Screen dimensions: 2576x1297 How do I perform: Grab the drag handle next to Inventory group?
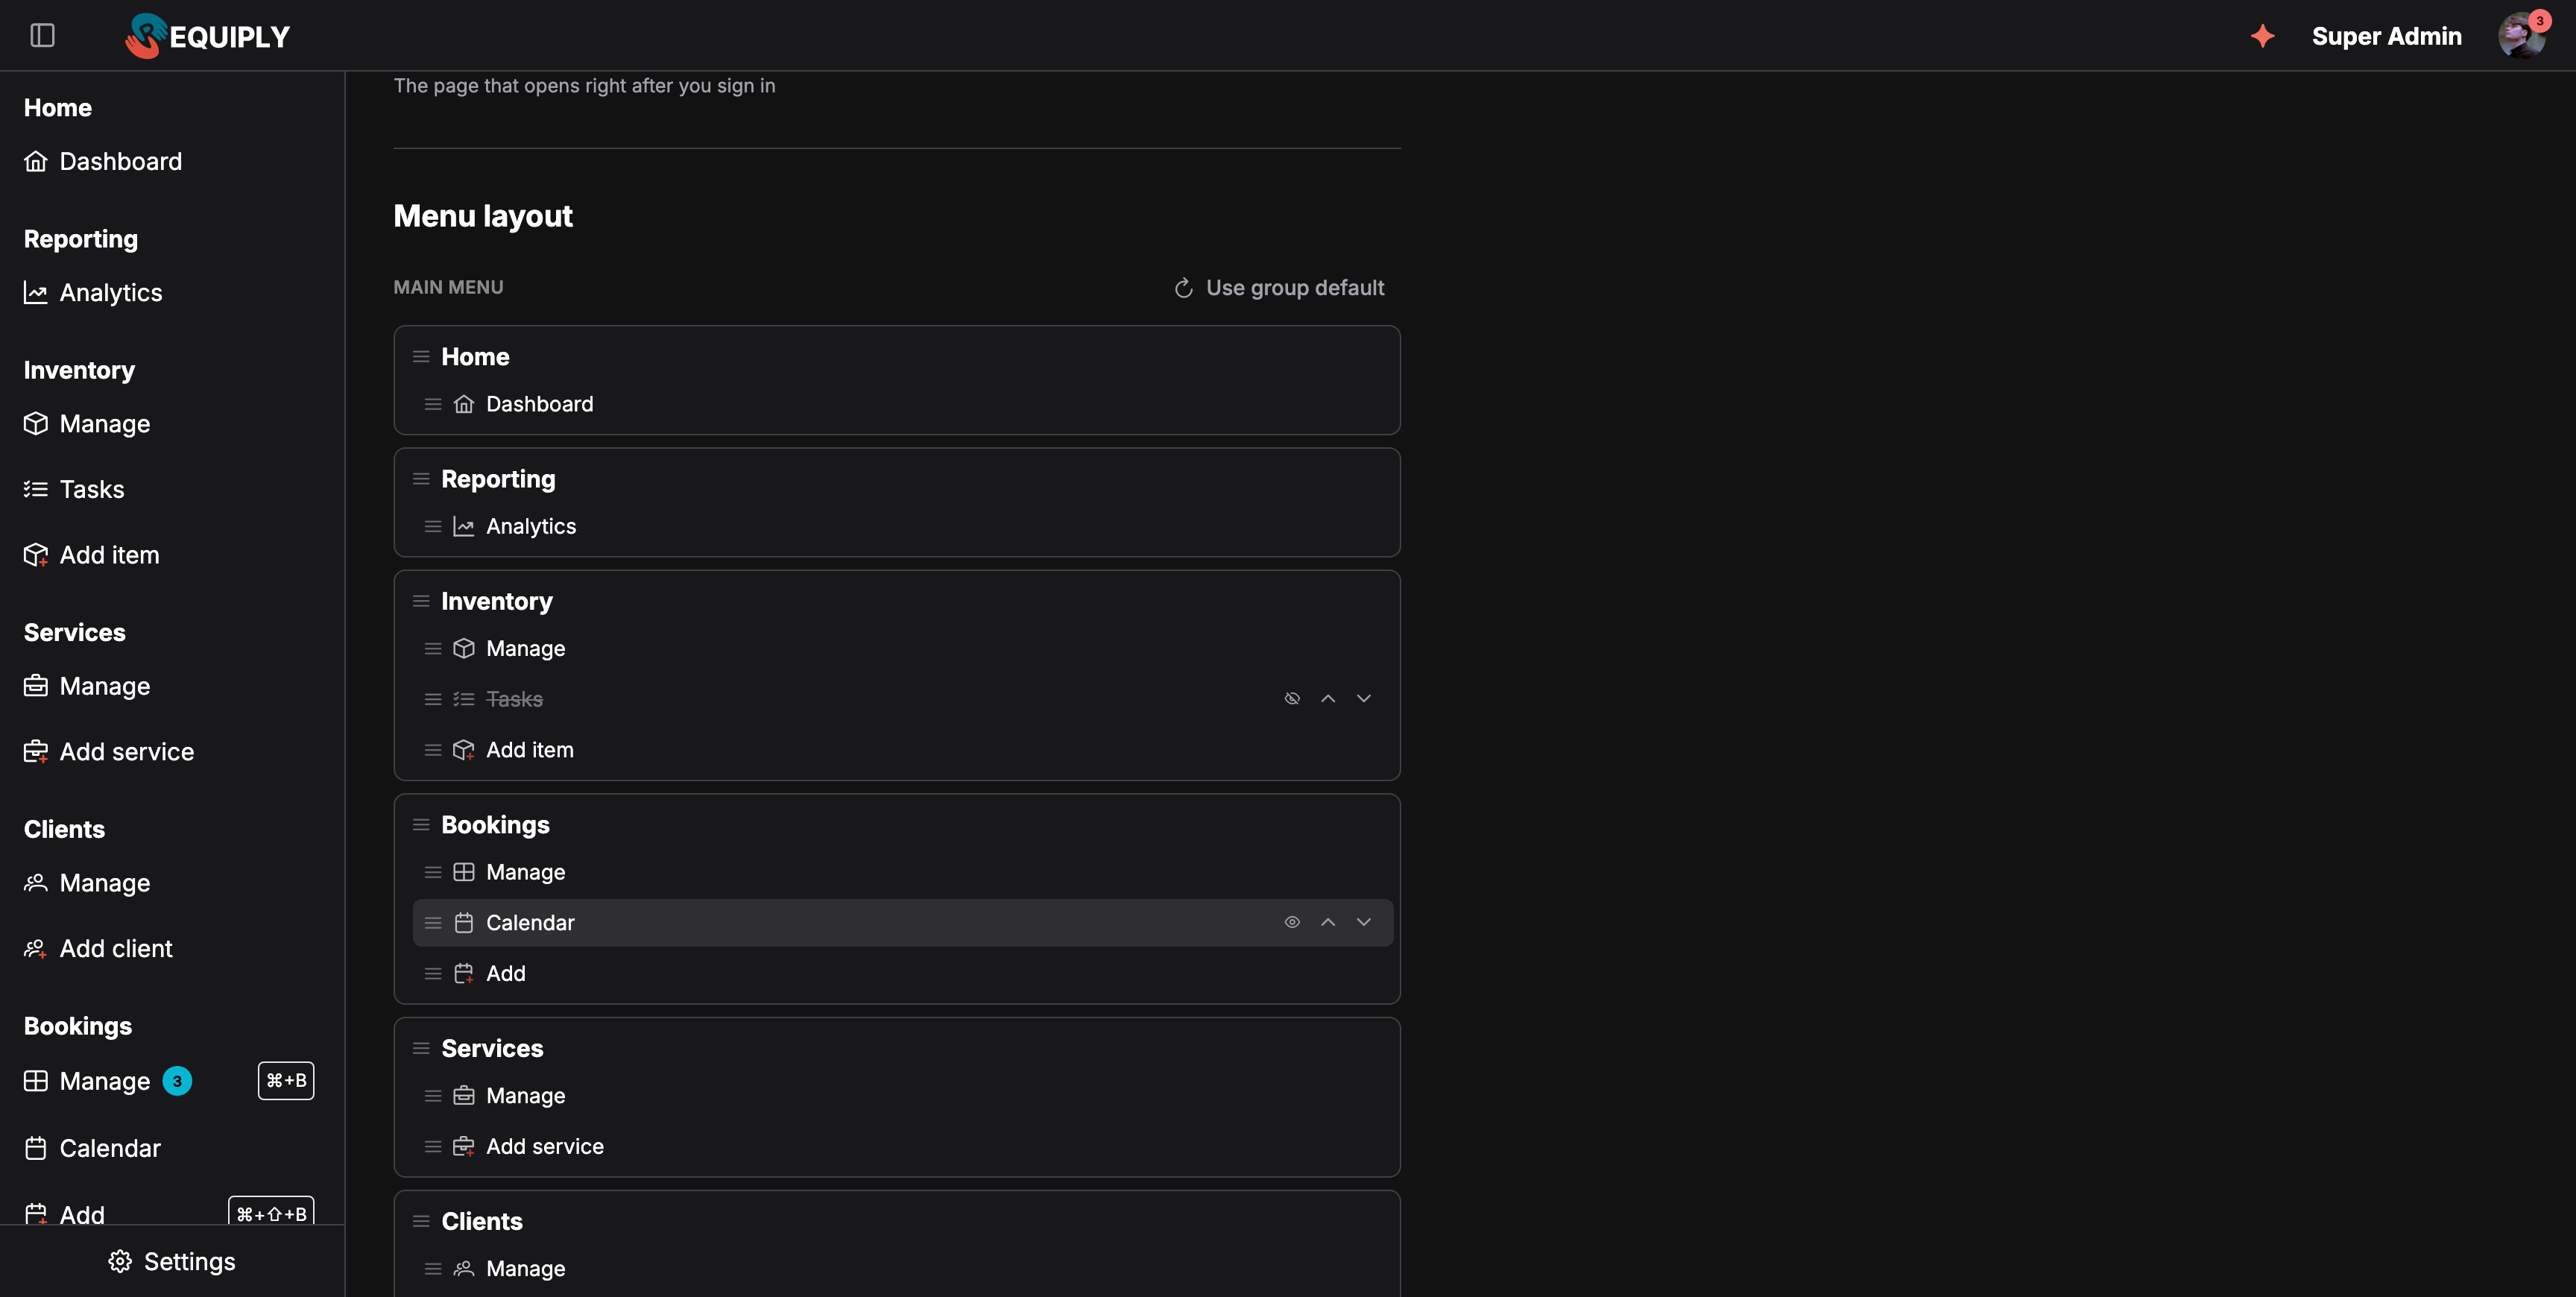click(x=421, y=601)
